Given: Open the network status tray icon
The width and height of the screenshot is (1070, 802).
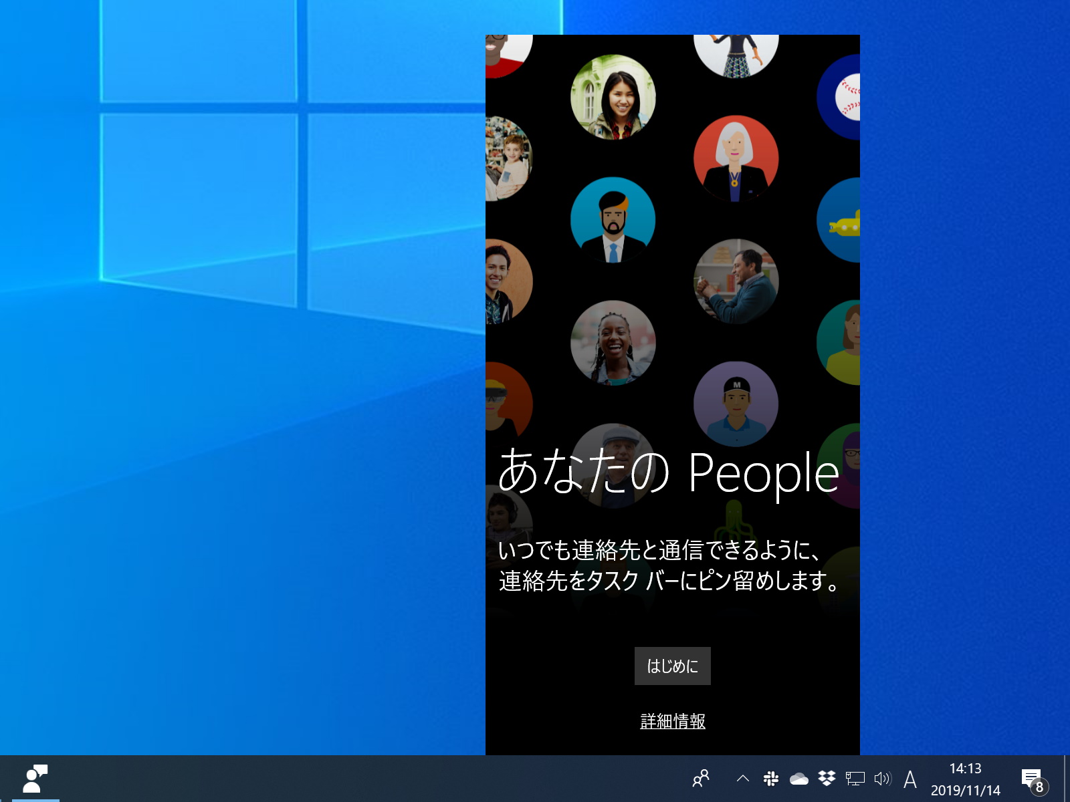Looking at the screenshot, I should [x=855, y=779].
